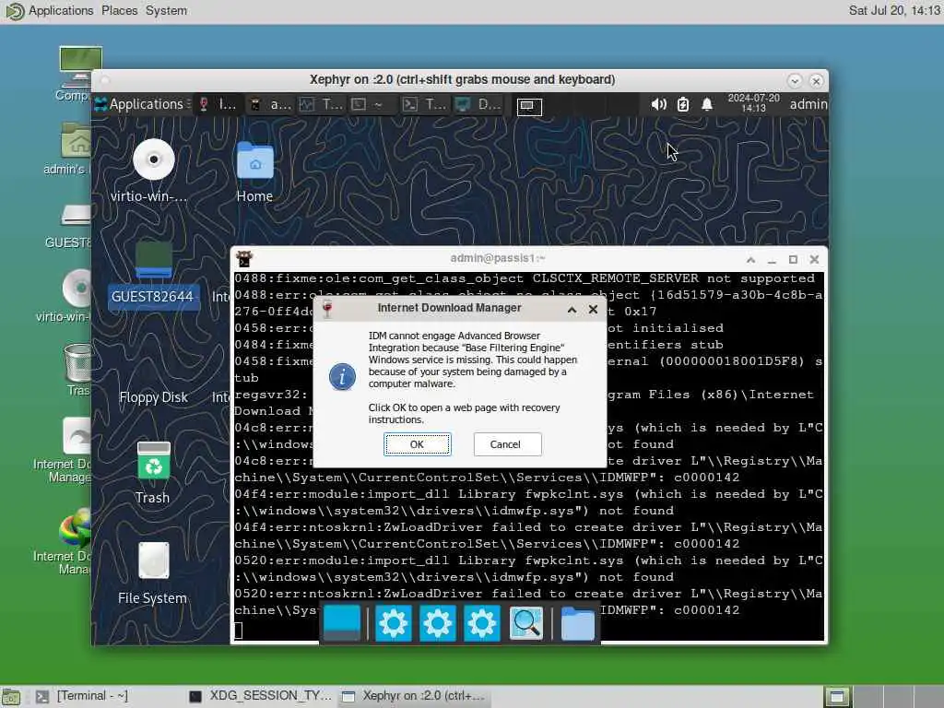Switch to the task monitor 'T...' task button
The width and height of the screenshot is (944, 708).
(322, 105)
